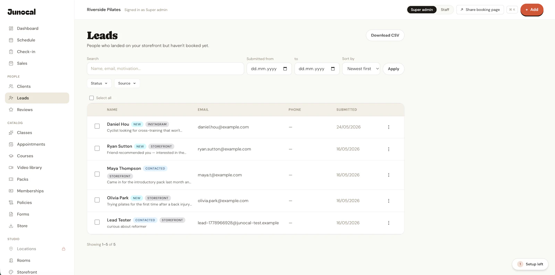Click email maya.t@example.com
Image resolution: width=555 pixels, height=275 pixels.
(220, 175)
